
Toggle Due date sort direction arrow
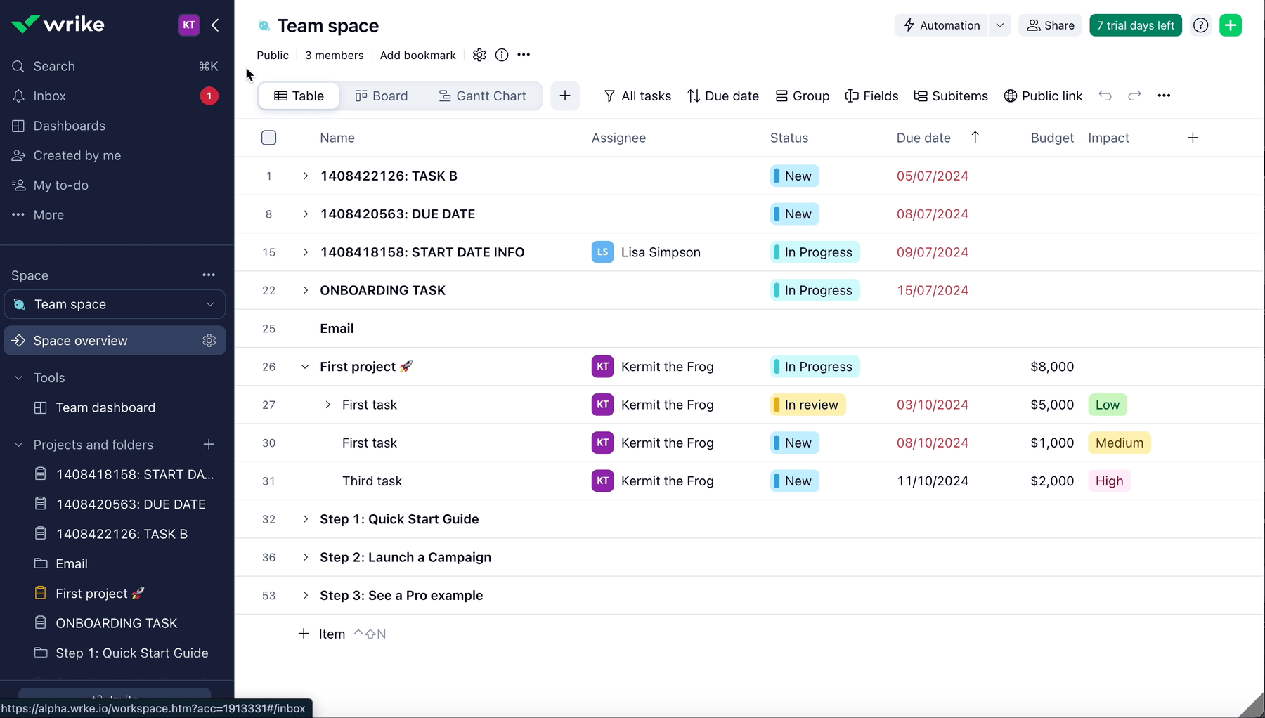[x=975, y=138]
